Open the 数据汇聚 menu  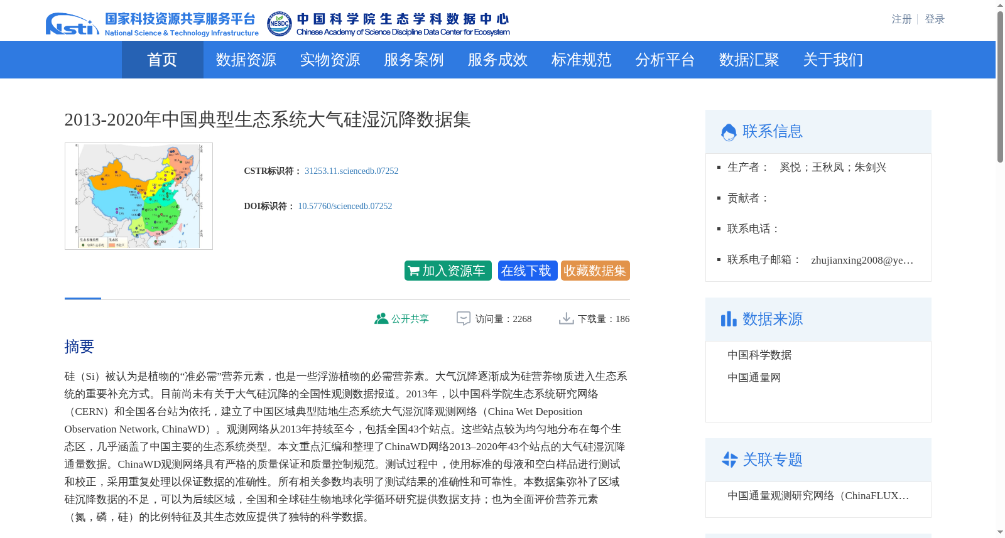point(749,60)
